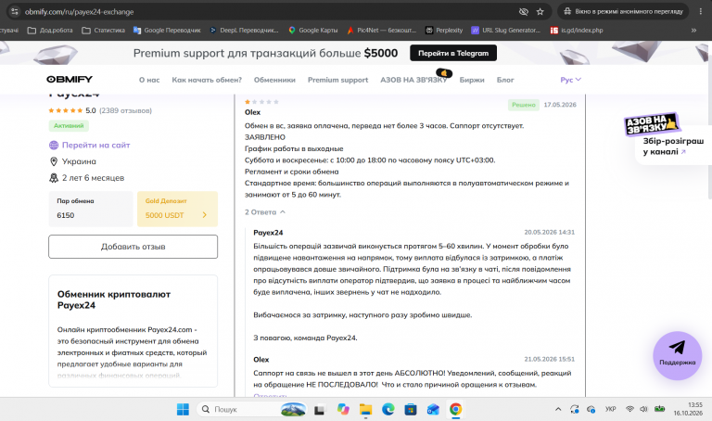
Task: Open the DeepL Переводчик bookmark
Action: click(245, 31)
